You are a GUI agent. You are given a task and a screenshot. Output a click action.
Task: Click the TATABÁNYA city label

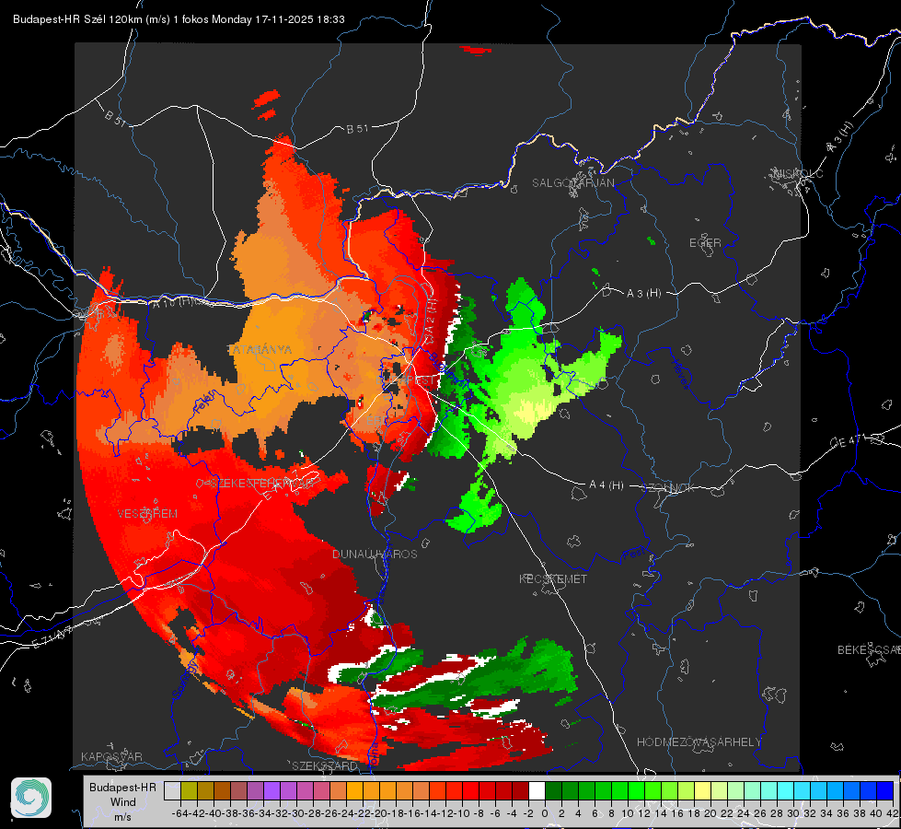coord(260,349)
